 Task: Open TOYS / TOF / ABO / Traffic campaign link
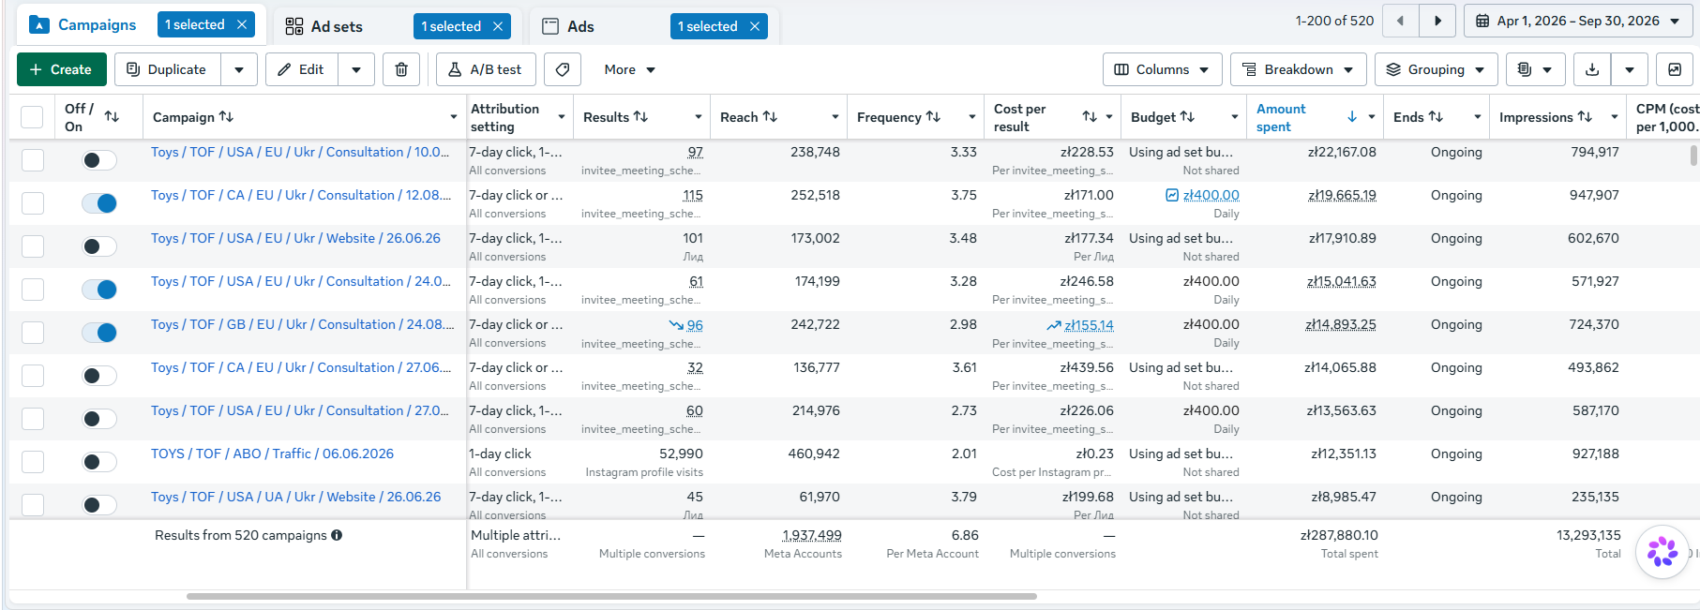coord(272,454)
